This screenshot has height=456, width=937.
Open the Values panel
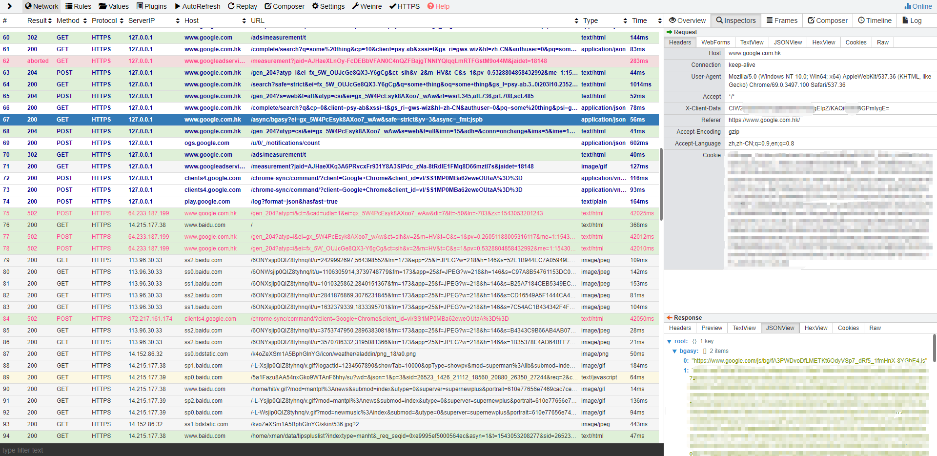coord(114,6)
